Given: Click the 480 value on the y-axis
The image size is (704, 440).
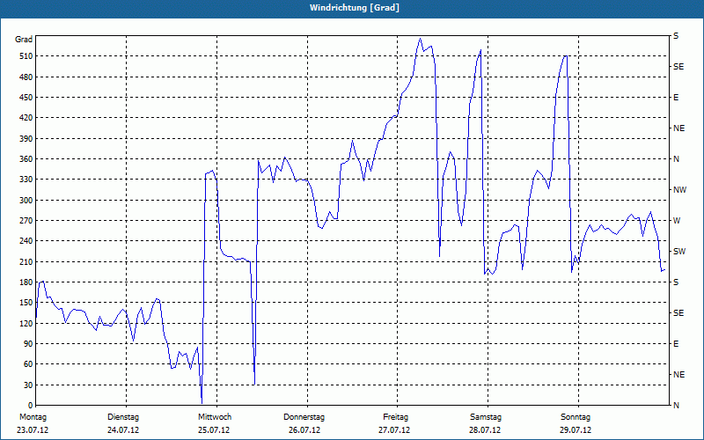Looking at the screenshot, I should click(26, 77).
